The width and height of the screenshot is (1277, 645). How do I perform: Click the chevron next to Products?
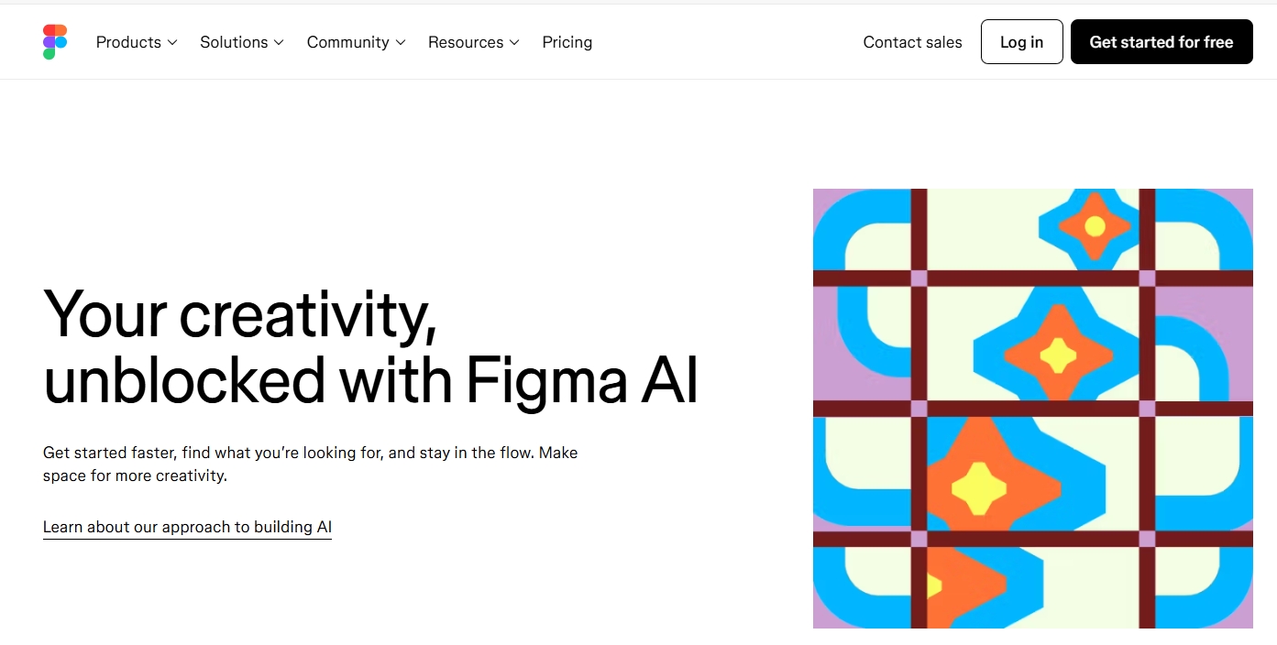[172, 43]
